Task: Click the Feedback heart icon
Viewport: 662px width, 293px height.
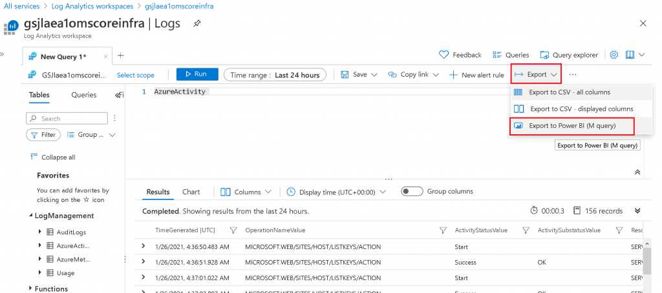Action: (x=443, y=55)
